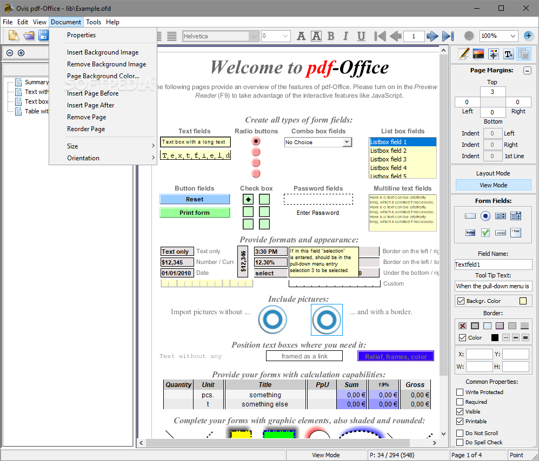Click the Print form button
This screenshot has width=539, height=461.
click(195, 213)
